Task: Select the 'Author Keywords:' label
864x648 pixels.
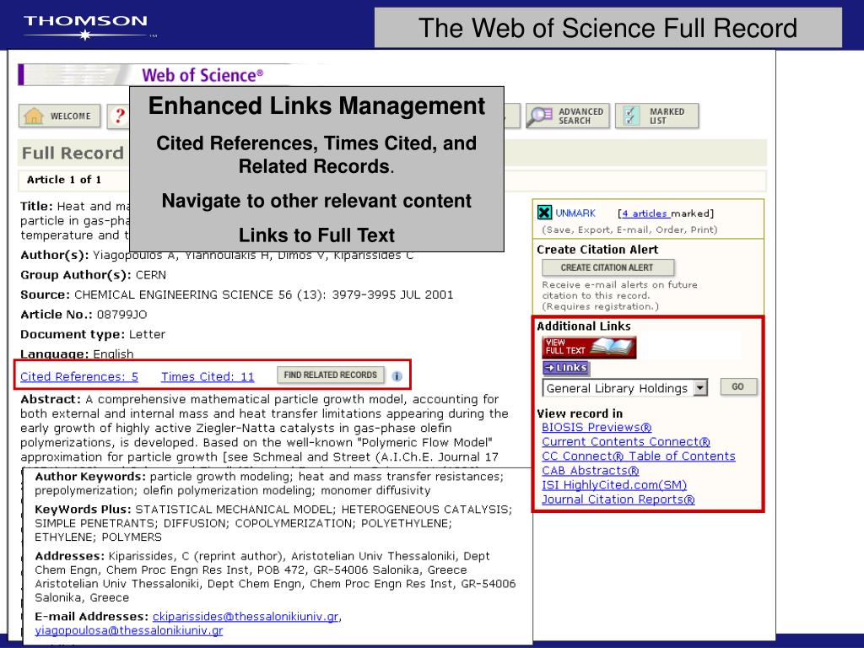Action: [x=90, y=477]
